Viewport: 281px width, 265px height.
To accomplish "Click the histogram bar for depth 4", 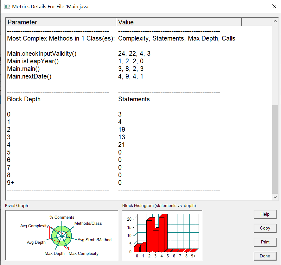I will pyautogui.click(x=163, y=234).
